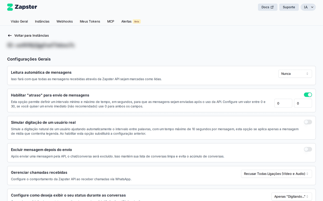Select the MCP tab
Image resolution: width=323 pixels, height=201 pixels.
(x=111, y=21)
